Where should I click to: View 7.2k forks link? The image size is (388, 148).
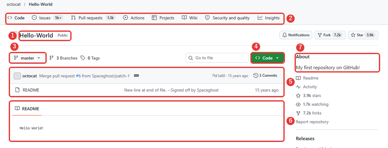[309, 113]
